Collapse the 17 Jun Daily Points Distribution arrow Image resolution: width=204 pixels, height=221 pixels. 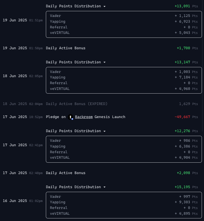104,131
